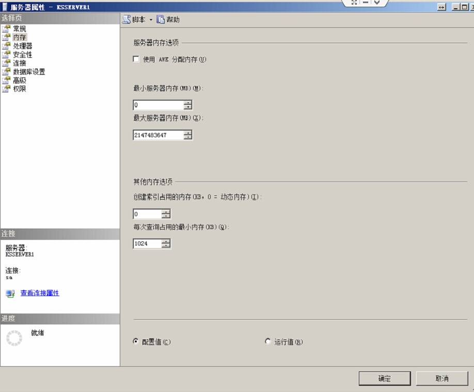Switch to the 连接 page
The width and height of the screenshot is (474, 392).
tap(19, 63)
